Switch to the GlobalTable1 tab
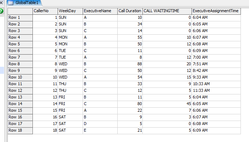249x142 pixels. tap(24, 3)
